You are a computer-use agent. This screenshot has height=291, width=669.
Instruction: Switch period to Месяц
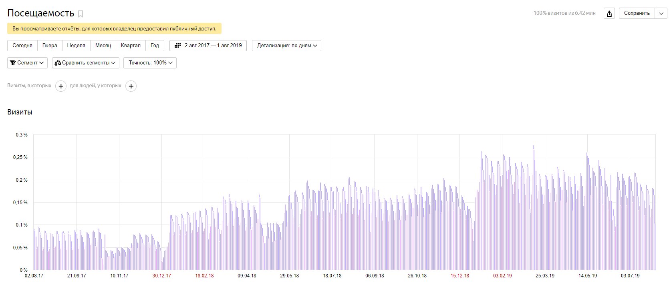coord(103,46)
